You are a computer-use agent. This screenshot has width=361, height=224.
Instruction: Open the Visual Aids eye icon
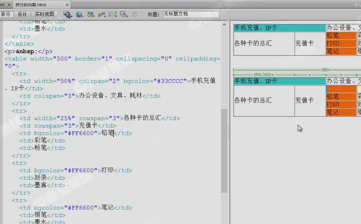pyautogui.click(x=123, y=14)
